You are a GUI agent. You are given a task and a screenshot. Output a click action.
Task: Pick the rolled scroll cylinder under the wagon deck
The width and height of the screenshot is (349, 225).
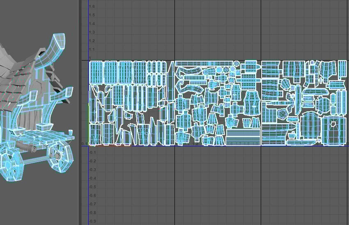point(25,146)
